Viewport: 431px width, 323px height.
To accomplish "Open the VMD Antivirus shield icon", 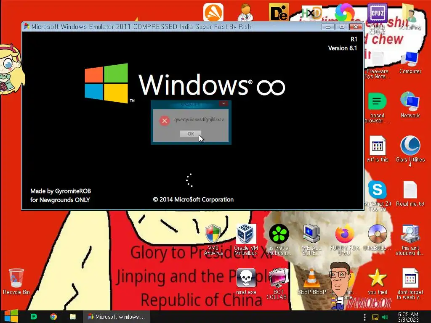I will point(213,239).
